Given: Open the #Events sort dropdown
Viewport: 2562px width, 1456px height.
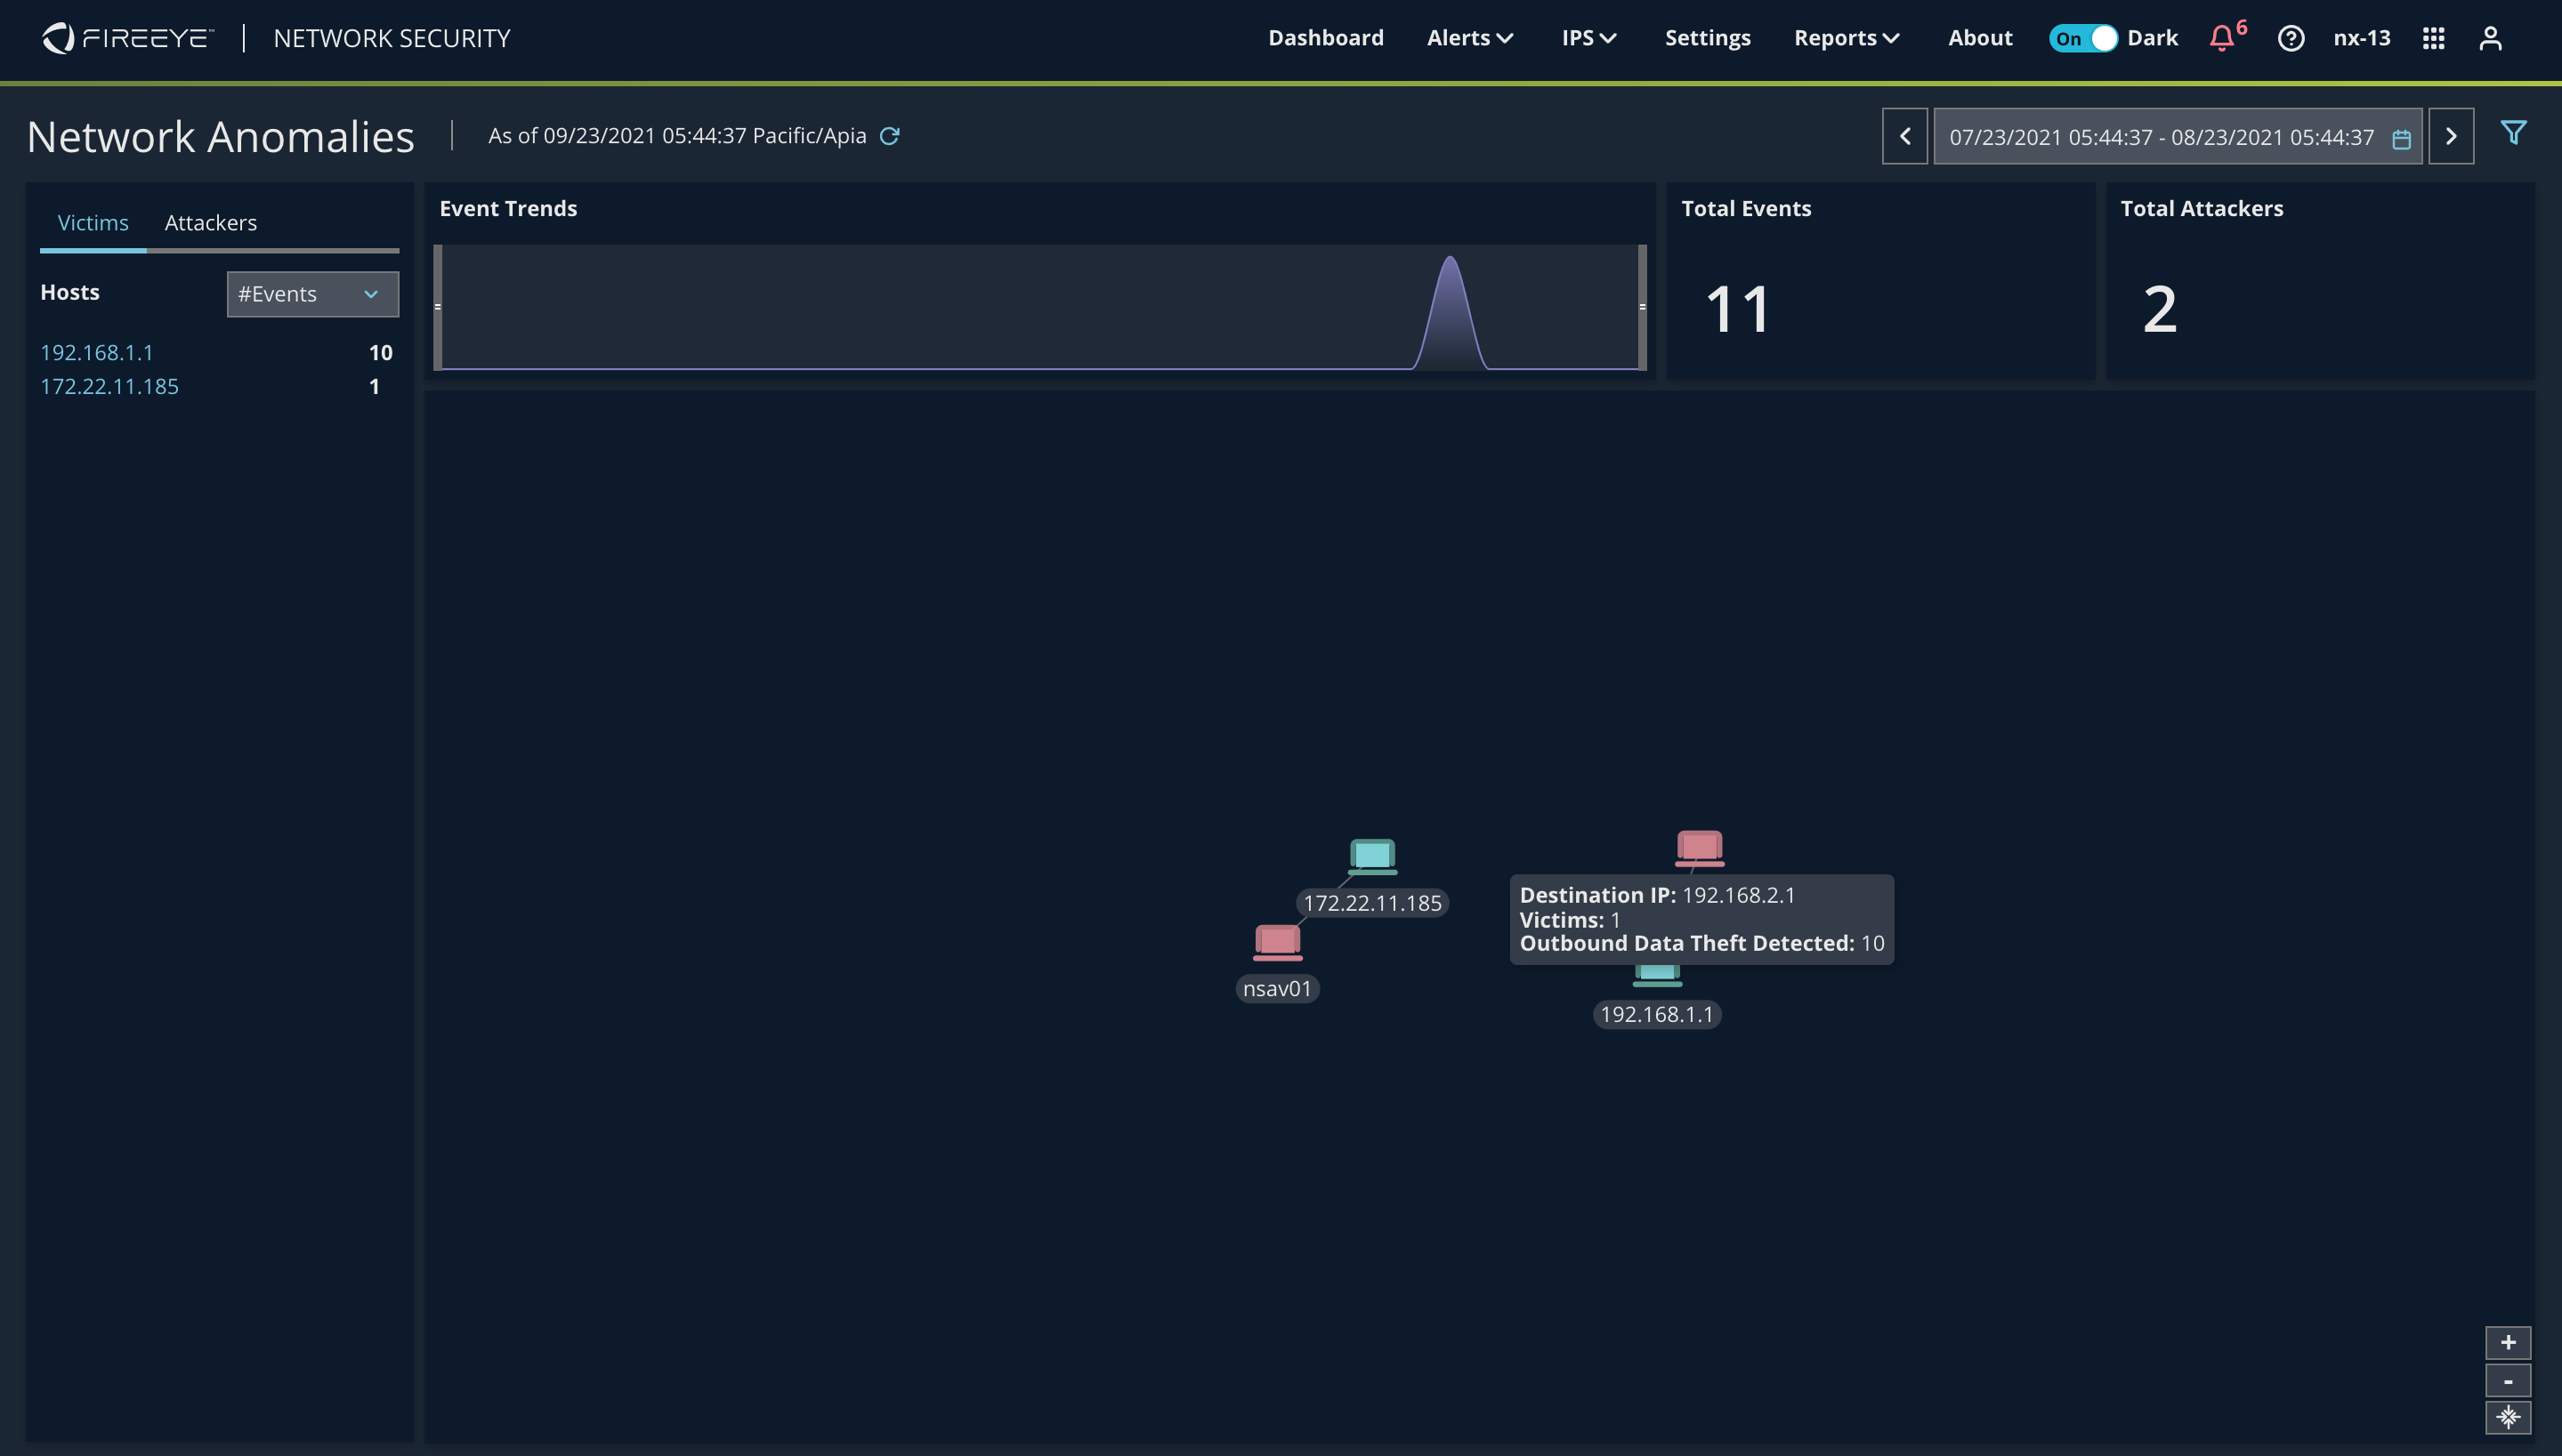Looking at the screenshot, I should coord(312,294).
